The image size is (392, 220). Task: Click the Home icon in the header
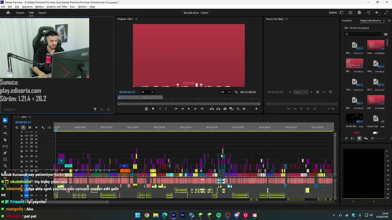point(8,13)
